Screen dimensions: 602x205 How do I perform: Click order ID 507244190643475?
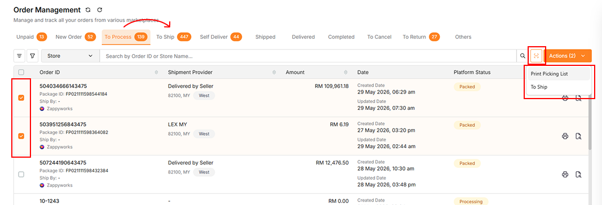(63, 163)
